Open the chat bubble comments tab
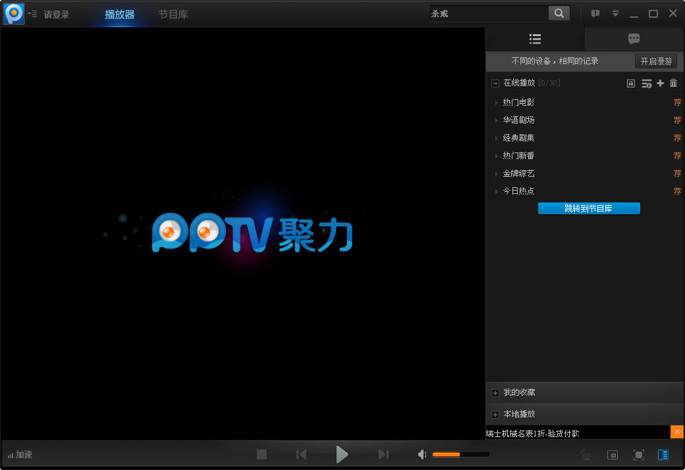This screenshot has width=685, height=470. pyautogui.click(x=634, y=39)
